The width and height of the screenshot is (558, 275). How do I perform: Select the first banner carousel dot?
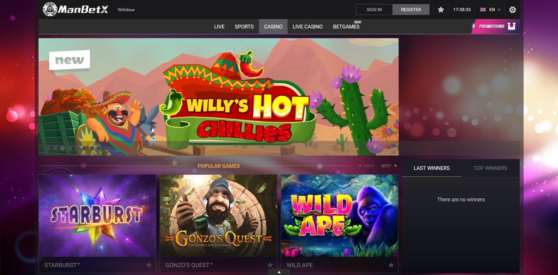[x=48, y=148]
